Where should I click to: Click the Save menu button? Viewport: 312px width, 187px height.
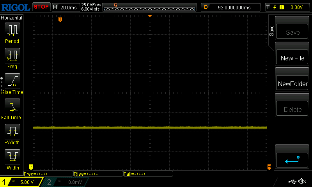(292, 32)
